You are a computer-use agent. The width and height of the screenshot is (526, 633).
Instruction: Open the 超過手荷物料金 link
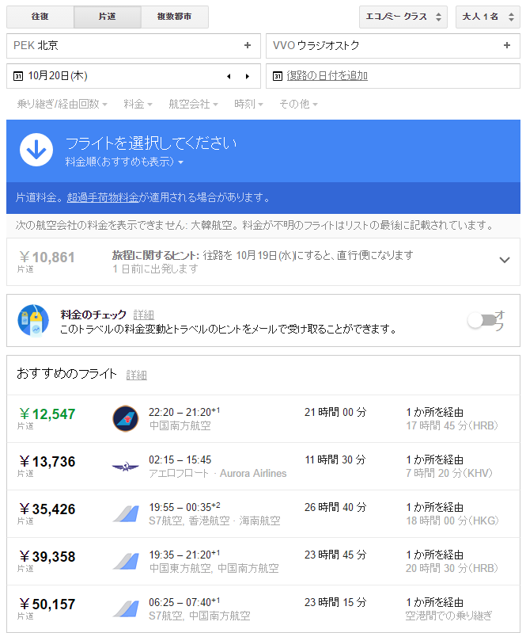103,197
